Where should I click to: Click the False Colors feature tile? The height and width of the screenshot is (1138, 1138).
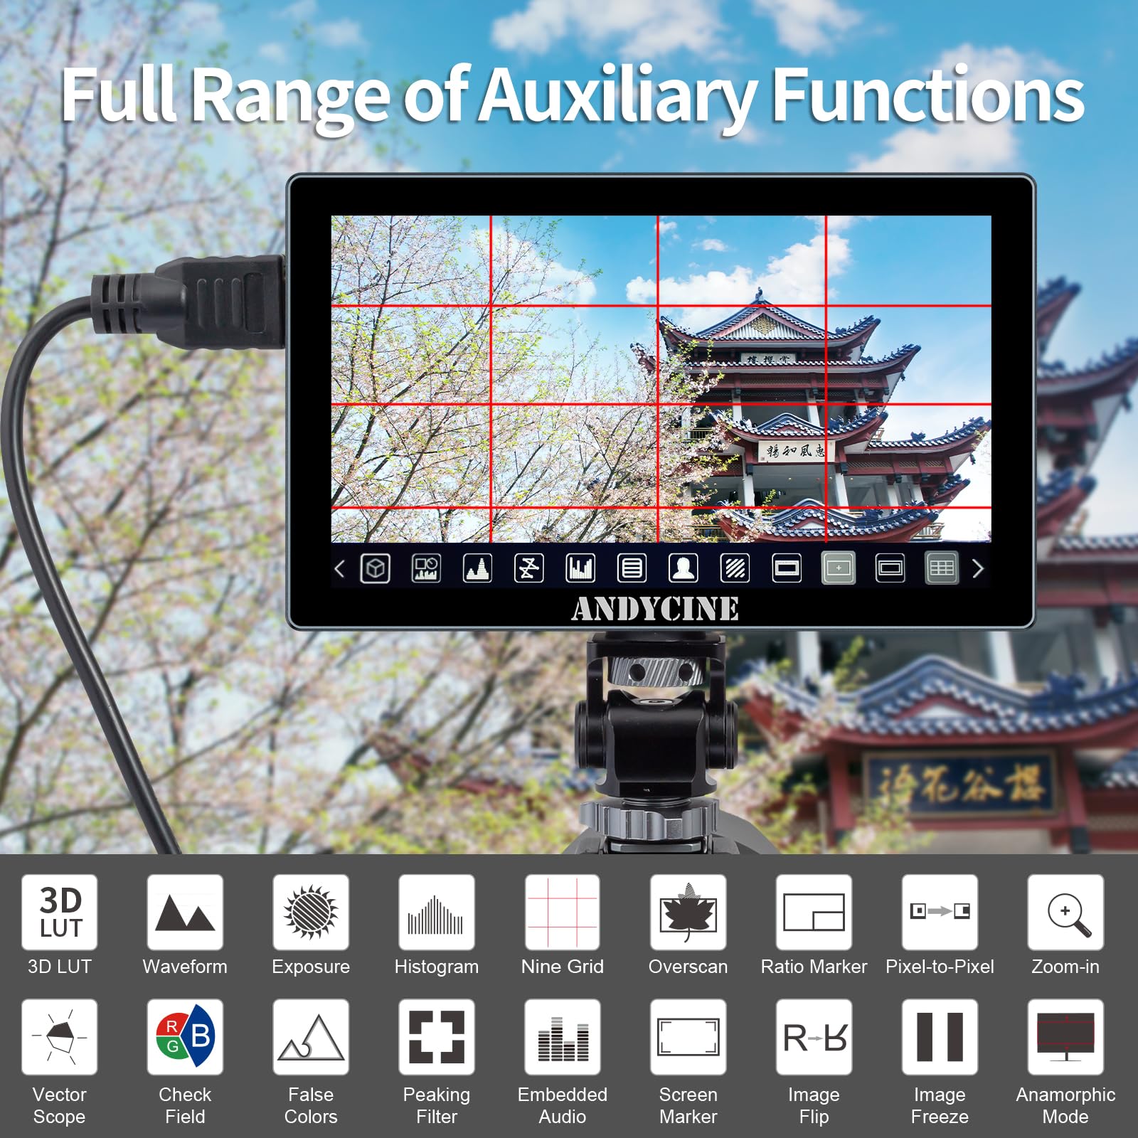[311, 1037]
